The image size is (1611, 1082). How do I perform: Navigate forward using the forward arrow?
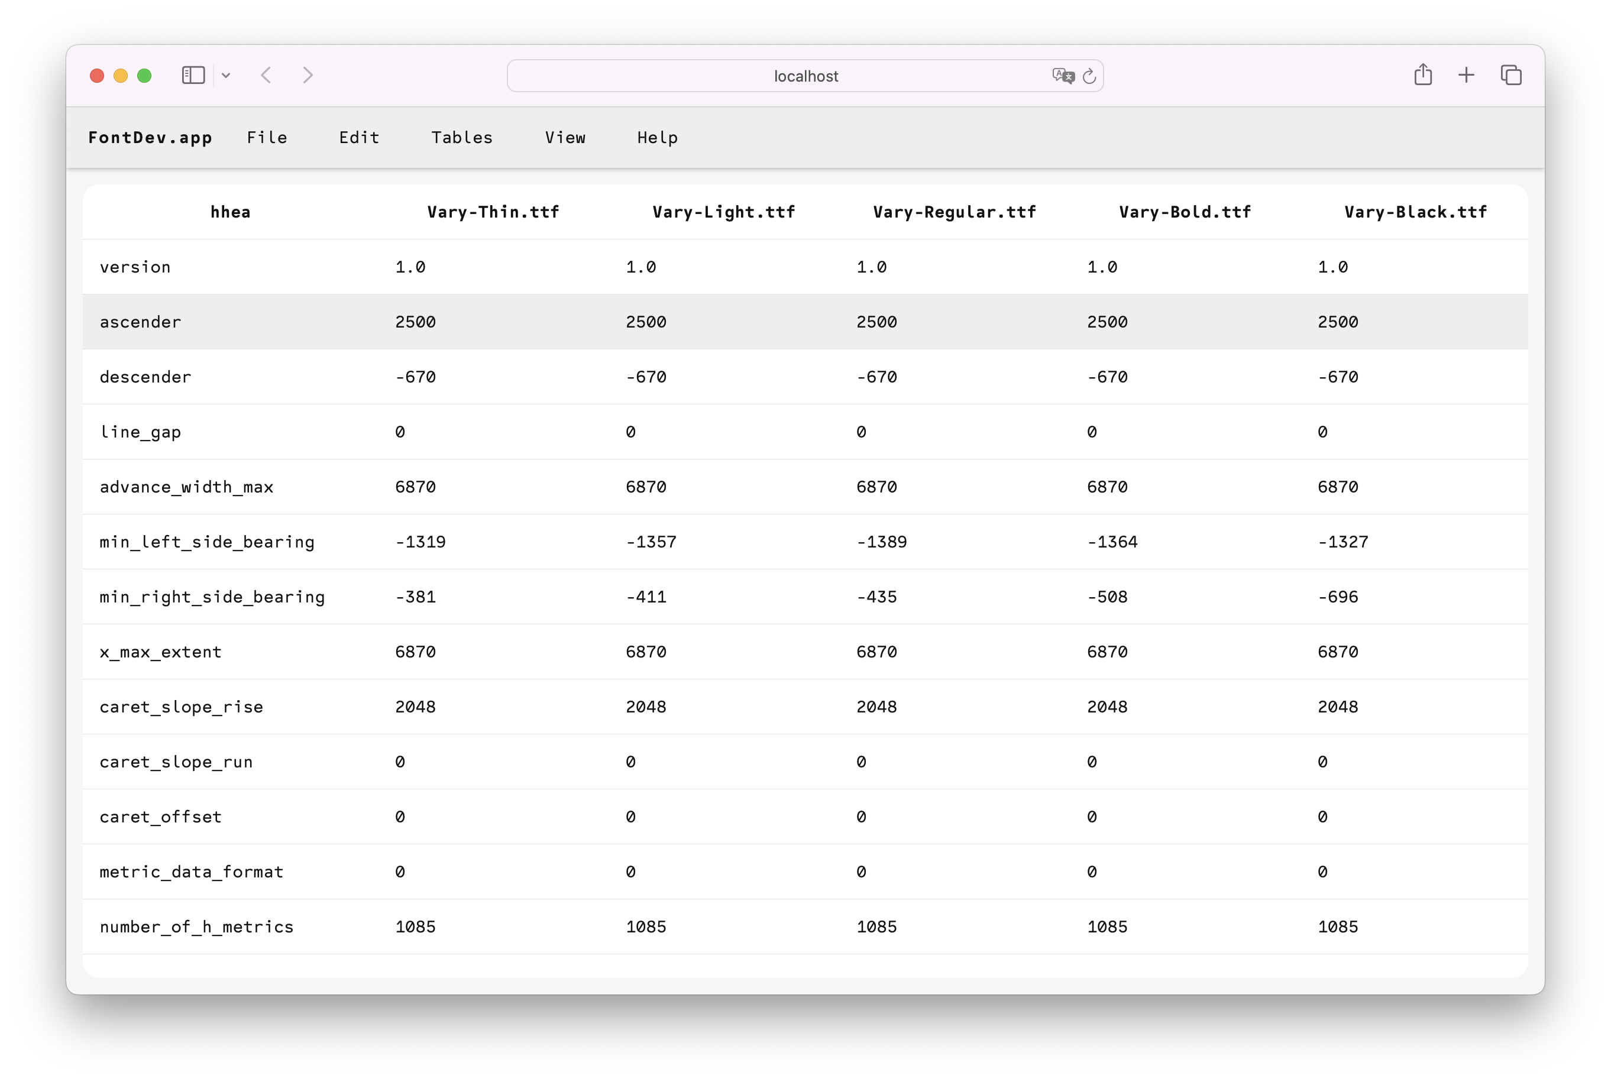(308, 75)
